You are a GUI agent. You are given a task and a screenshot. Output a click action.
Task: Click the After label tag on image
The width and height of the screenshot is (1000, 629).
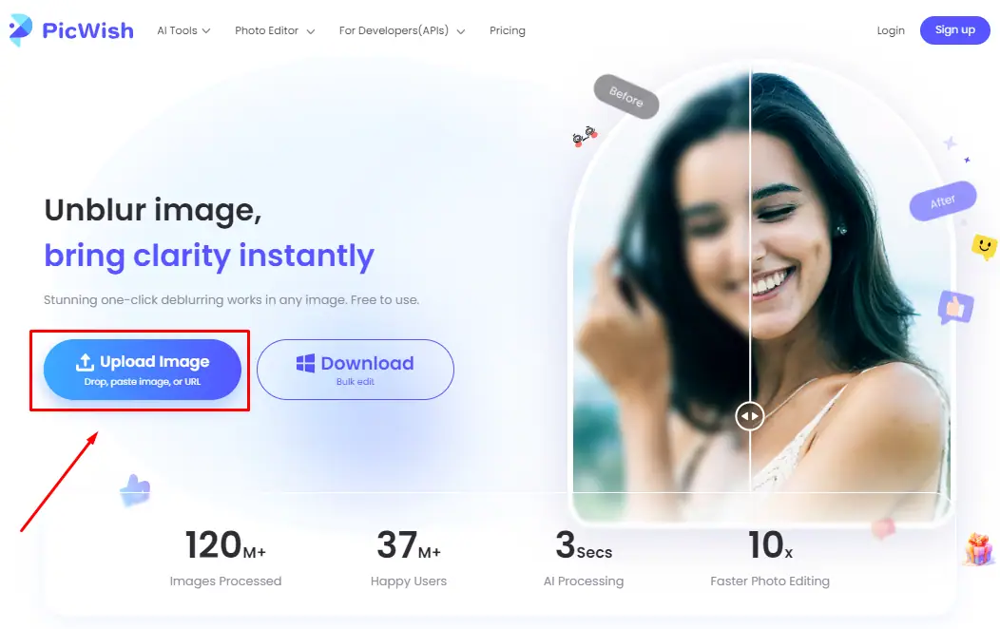point(943,201)
